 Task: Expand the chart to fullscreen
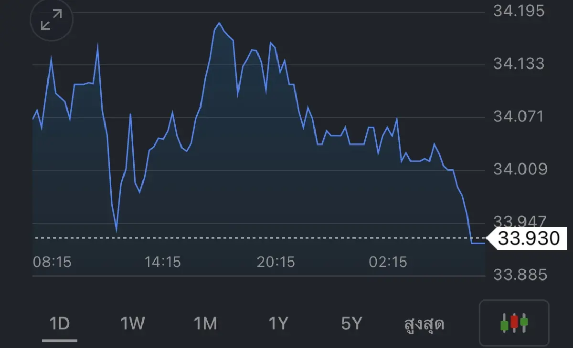pos(52,20)
